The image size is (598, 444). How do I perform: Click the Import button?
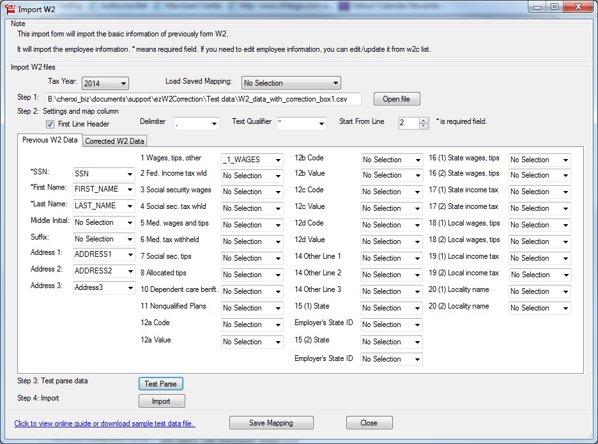[161, 401]
